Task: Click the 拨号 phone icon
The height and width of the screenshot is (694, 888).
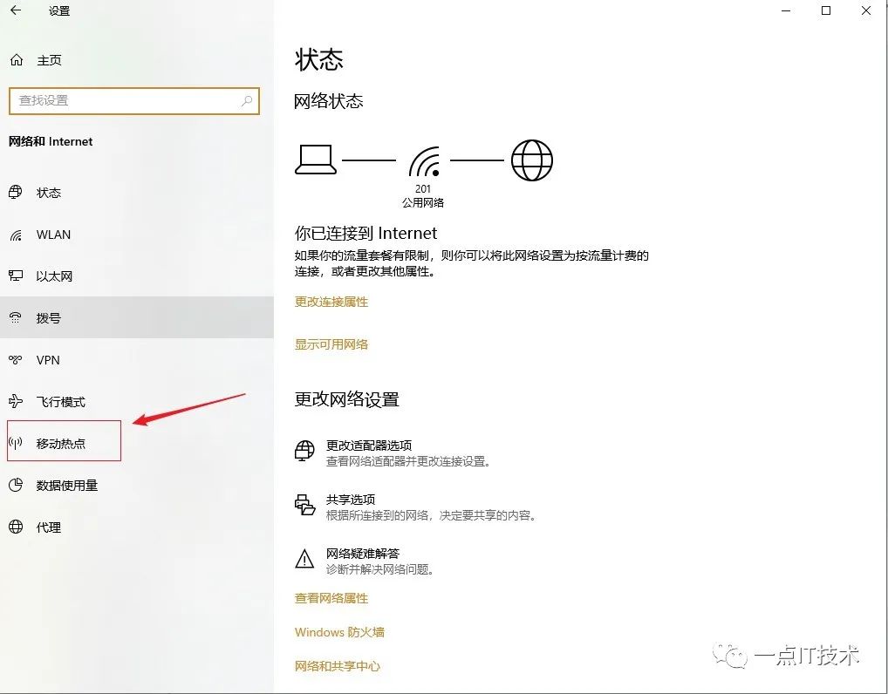Action: coord(16,317)
